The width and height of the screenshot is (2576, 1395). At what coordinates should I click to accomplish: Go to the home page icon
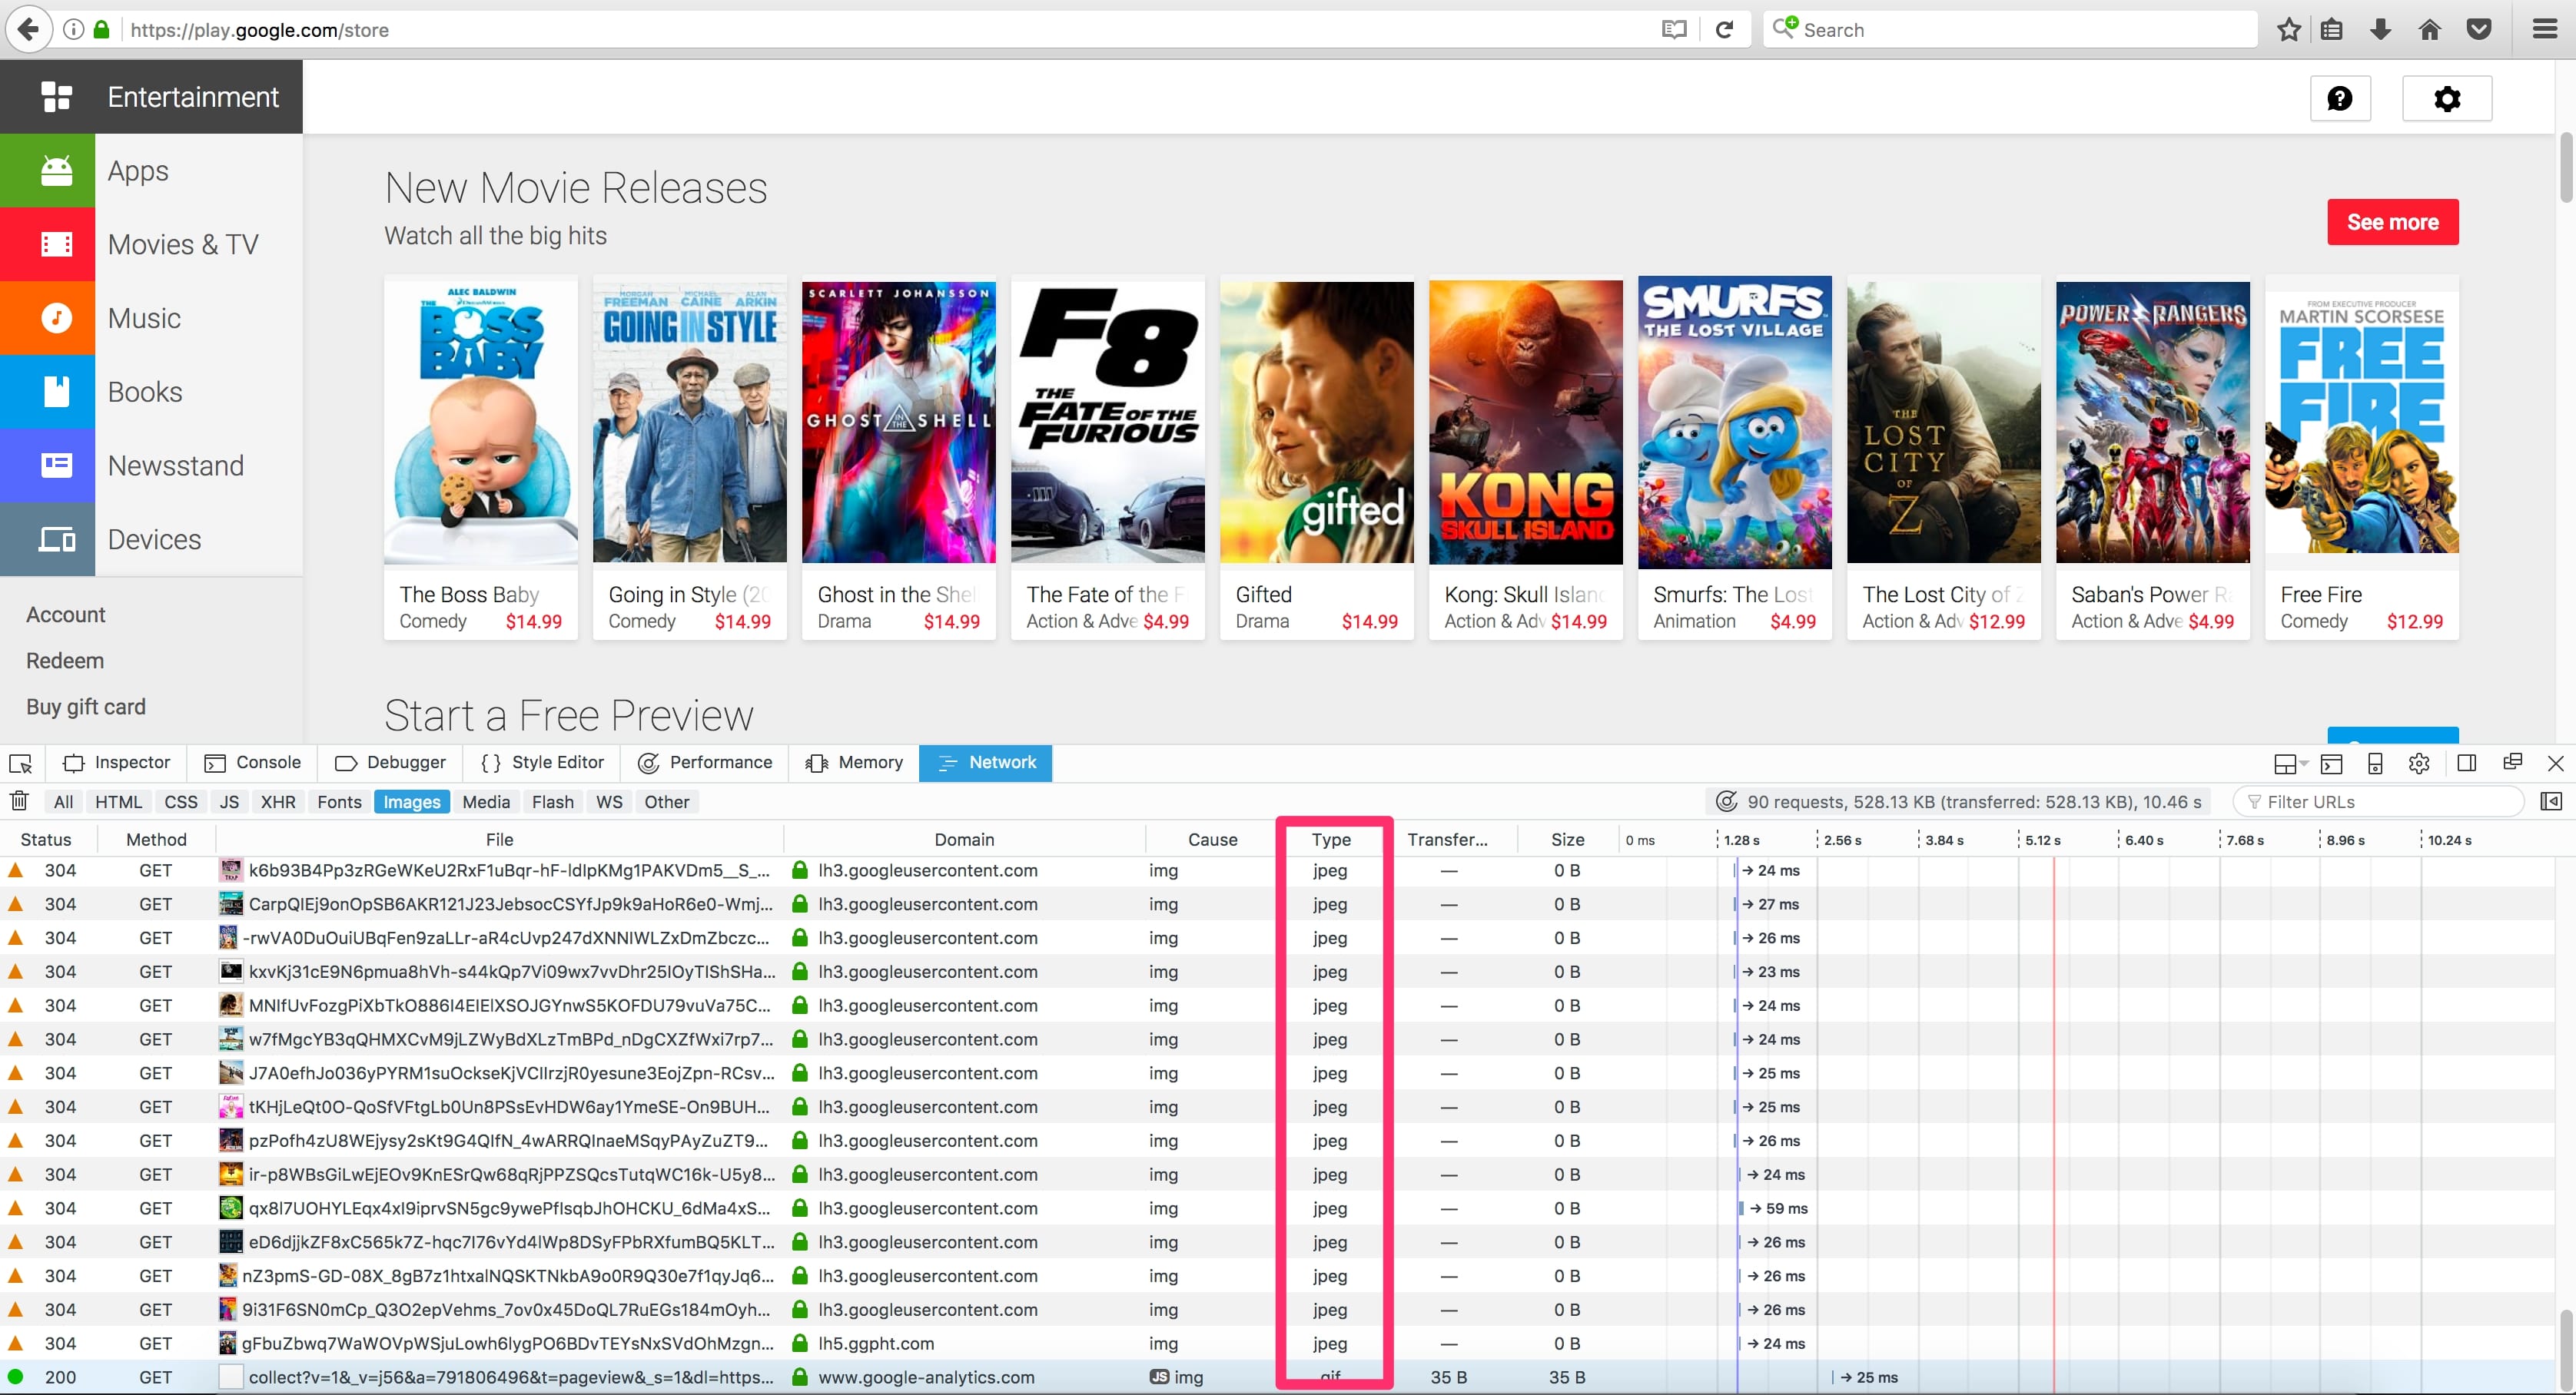pyautogui.click(x=2430, y=30)
